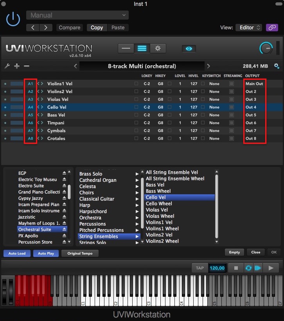
Task: Remove a part with minus icon
Action: [27, 66]
